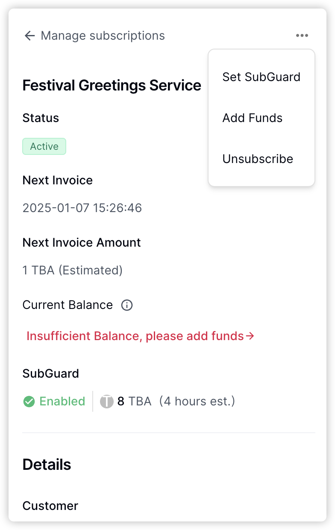Screen dimensions: 335x530
Task: Click the SubGuard Enabled status text
Action: point(62,402)
